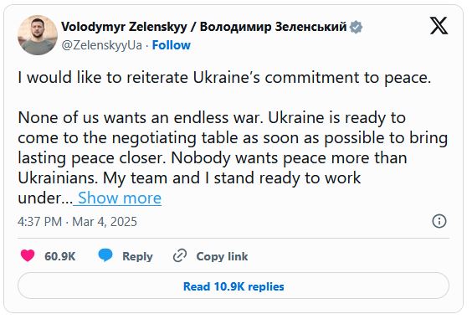
Task: Open the 4:37 PM · Mar 4, 2025 timestamp
Action: pos(77,222)
